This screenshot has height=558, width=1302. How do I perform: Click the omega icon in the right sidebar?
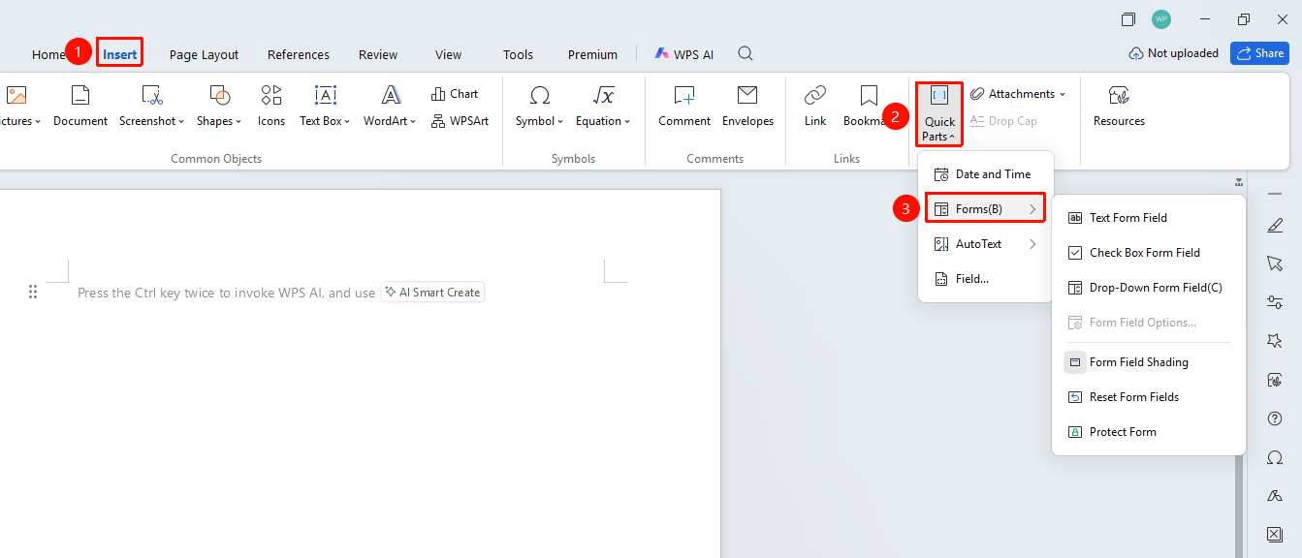point(1275,457)
